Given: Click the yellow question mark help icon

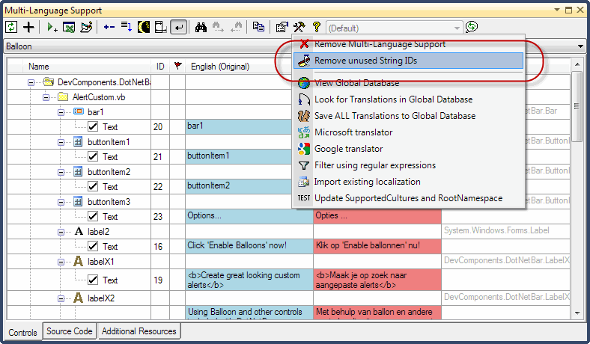Looking at the screenshot, I should [x=316, y=27].
